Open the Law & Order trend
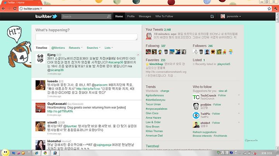Screen dimensions: 279x156 [153, 122]
